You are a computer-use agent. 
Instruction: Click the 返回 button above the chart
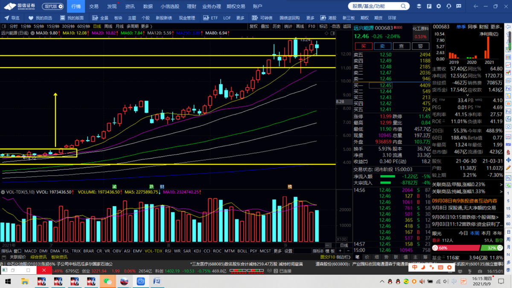coord(347,26)
